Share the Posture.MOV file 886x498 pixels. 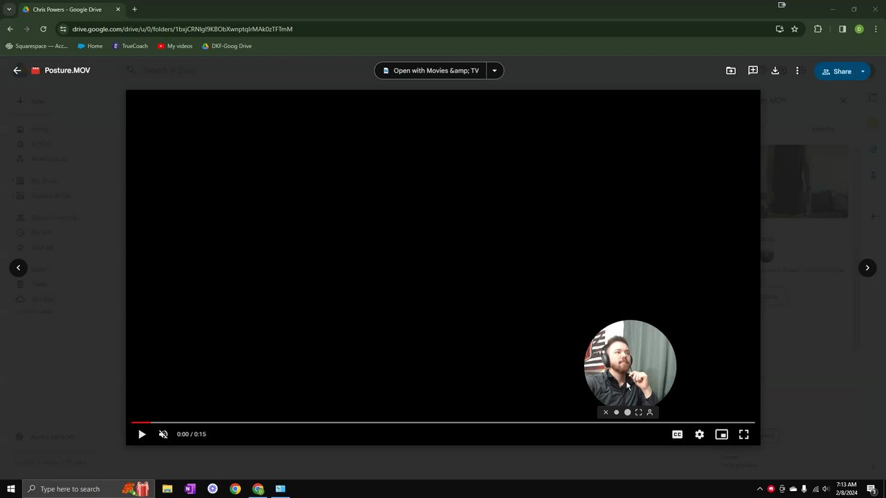point(836,71)
